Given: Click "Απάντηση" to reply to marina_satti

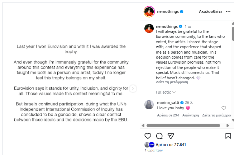Looking at the screenshot, I should click(x=190, y=115).
